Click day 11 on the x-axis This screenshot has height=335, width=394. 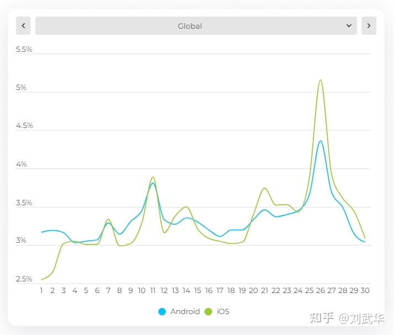coord(153,290)
